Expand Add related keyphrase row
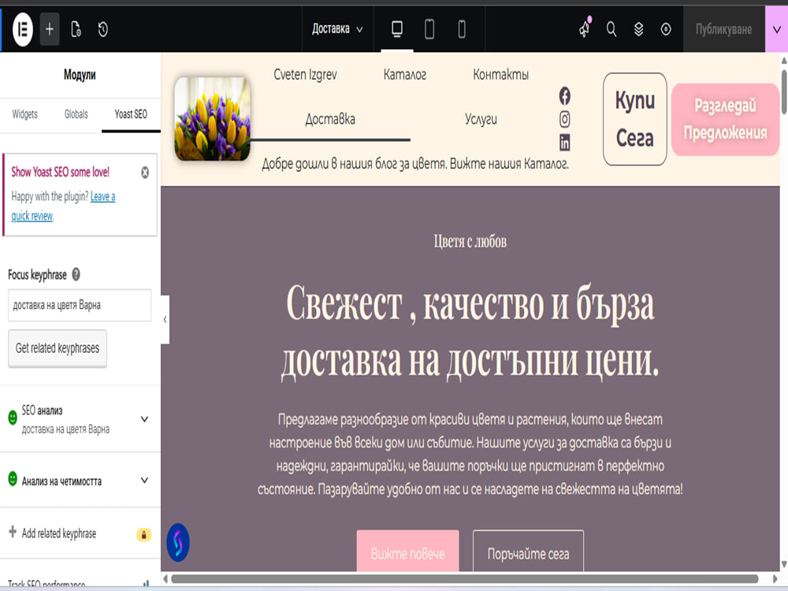Image resolution: width=788 pixels, height=591 pixels. click(x=80, y=533)
